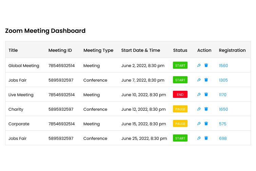Viewport: 256px width, 171px height.
Task: Click trash icon for June 7 Jobs Fair
Action: [x=206, y=80]
